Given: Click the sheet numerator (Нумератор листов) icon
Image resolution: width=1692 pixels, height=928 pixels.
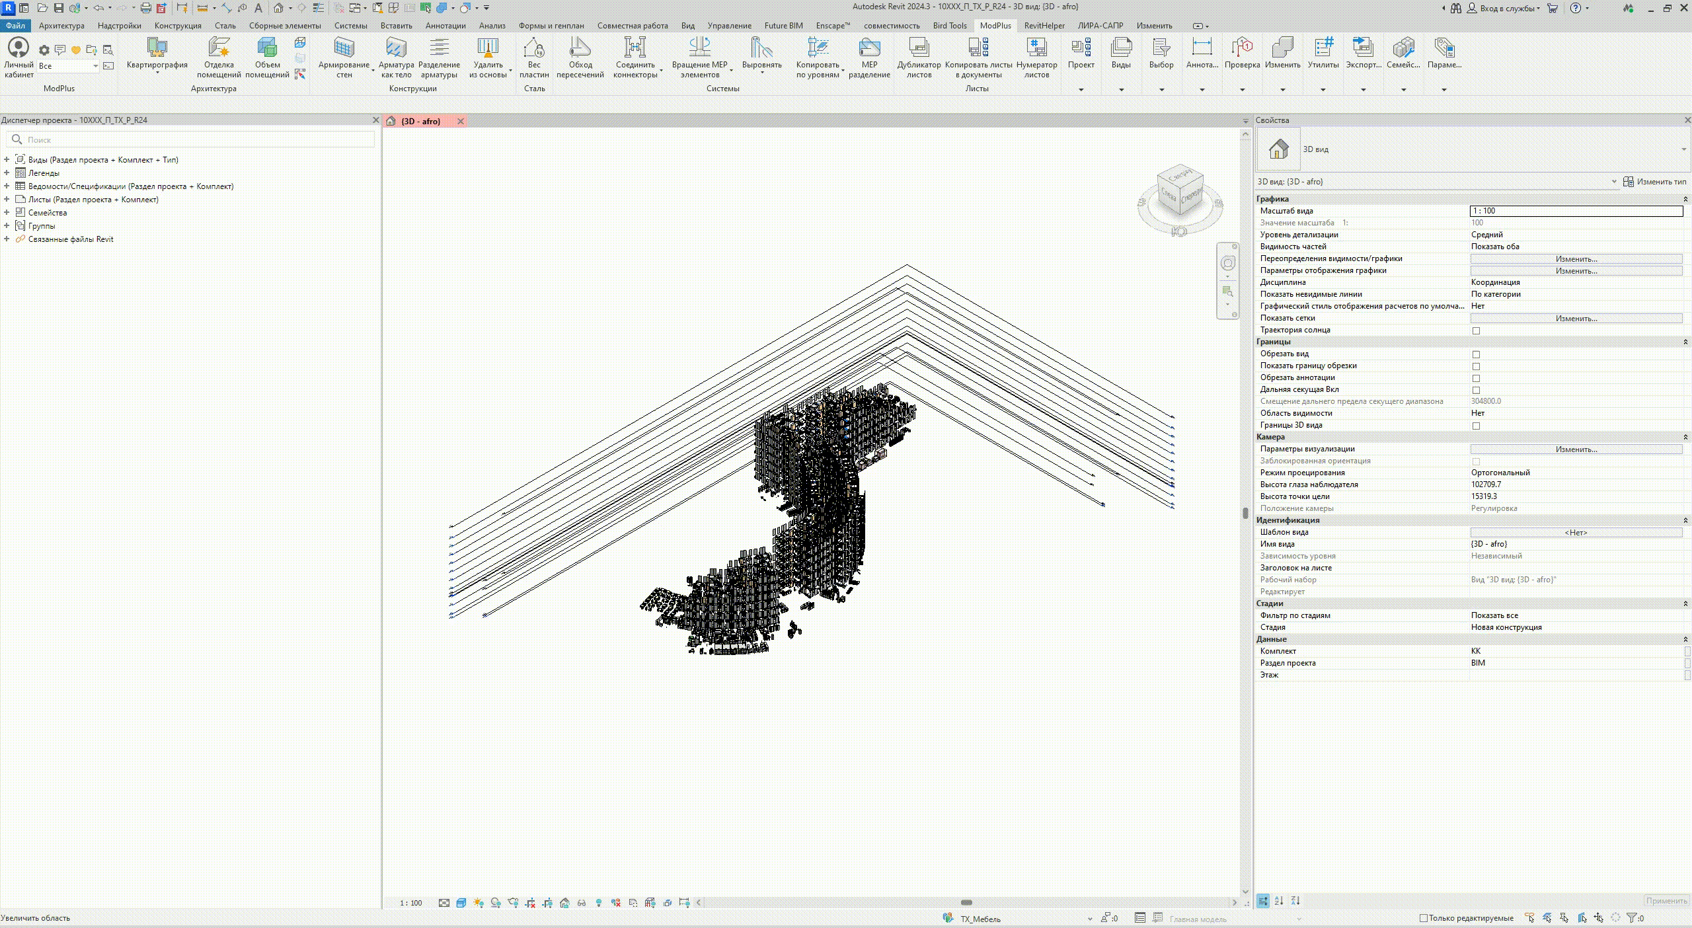Looking at the screenshot, I should (1036, 48).
